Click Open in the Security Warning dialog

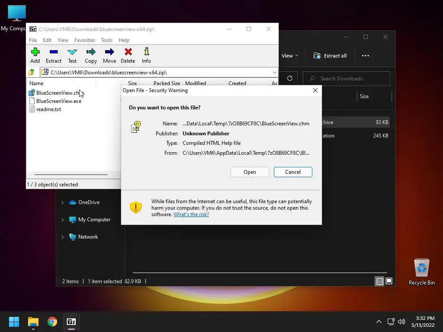click(250, 172)
